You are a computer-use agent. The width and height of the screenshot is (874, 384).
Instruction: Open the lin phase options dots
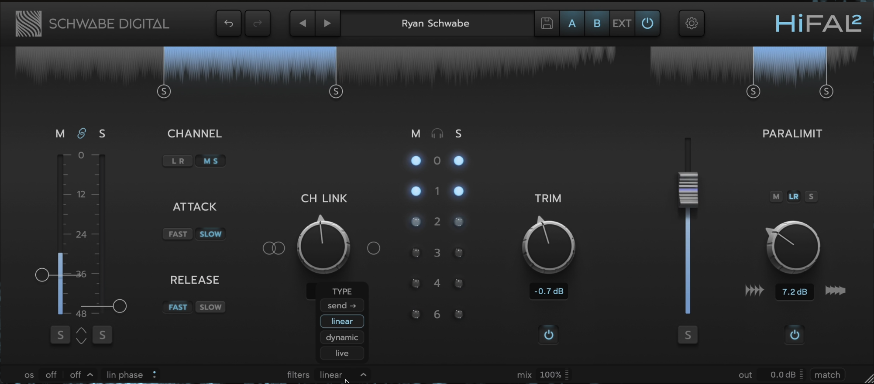(155, 375)
